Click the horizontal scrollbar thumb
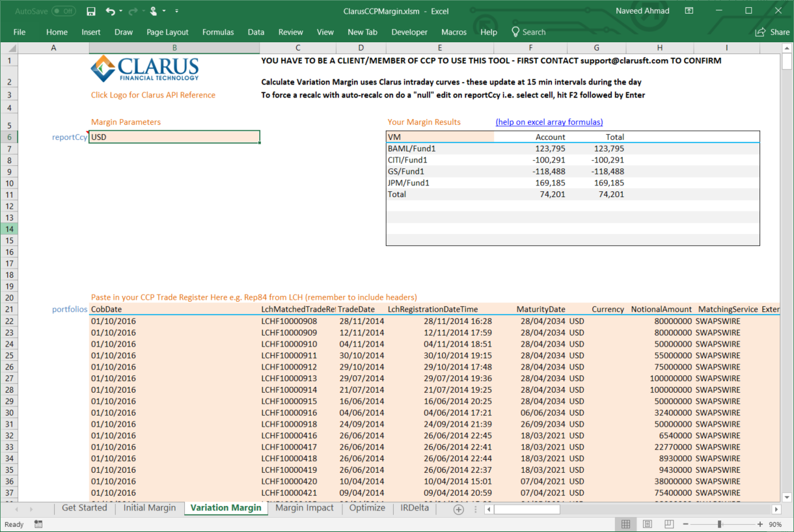794x532 pixels. pos(527,509)
